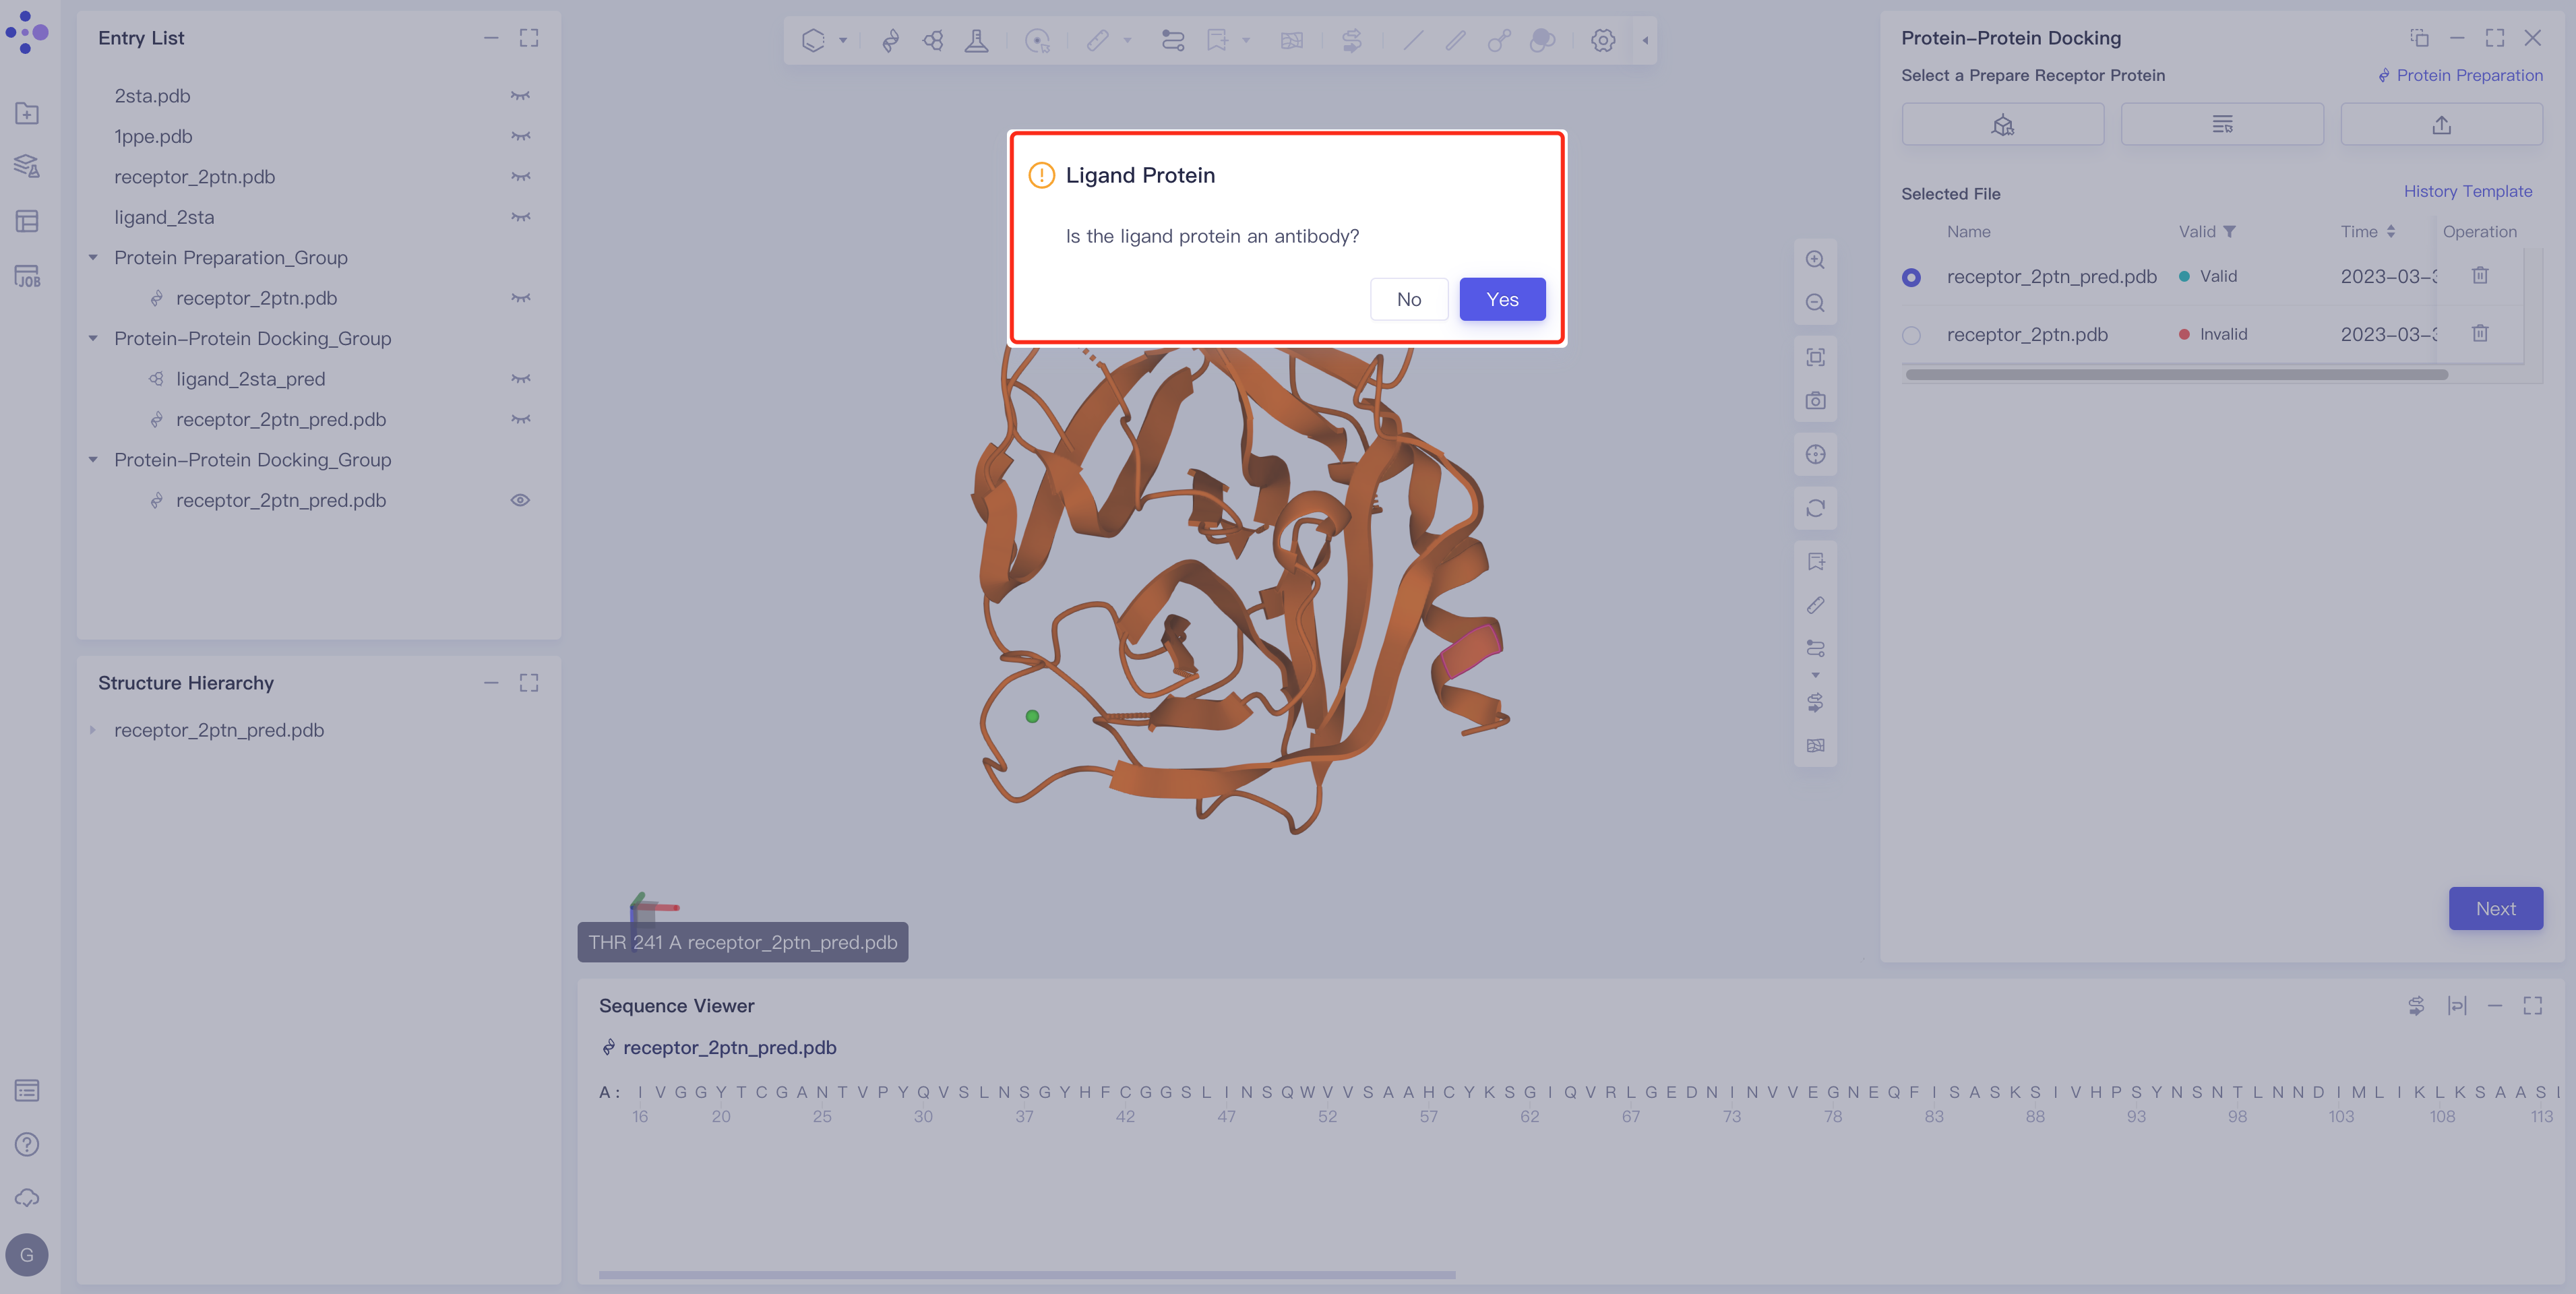Collapse the top toolbar with the arrow
Screen dimensions: 2576x1294
coord(1645,41)
